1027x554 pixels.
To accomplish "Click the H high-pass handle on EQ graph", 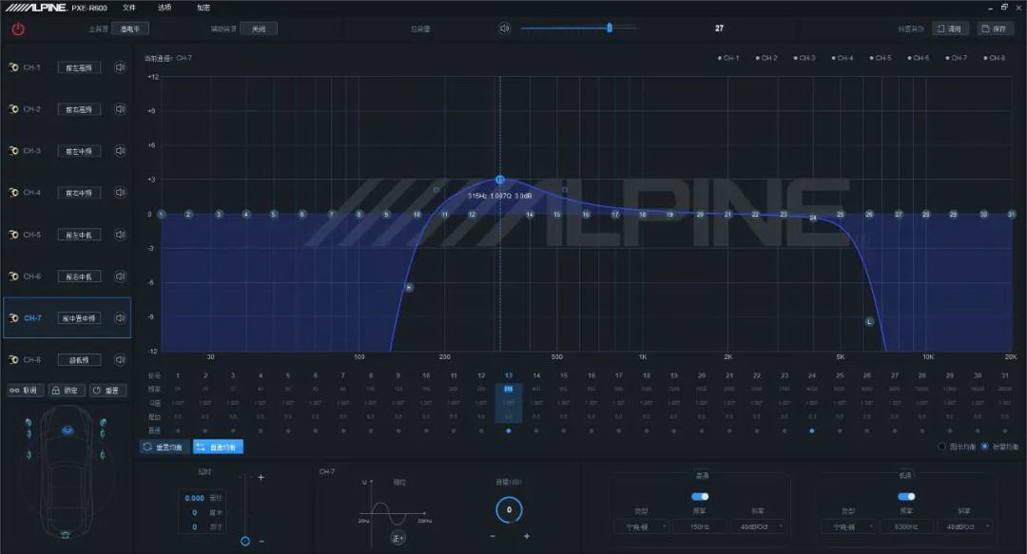I will click(409, 288).
